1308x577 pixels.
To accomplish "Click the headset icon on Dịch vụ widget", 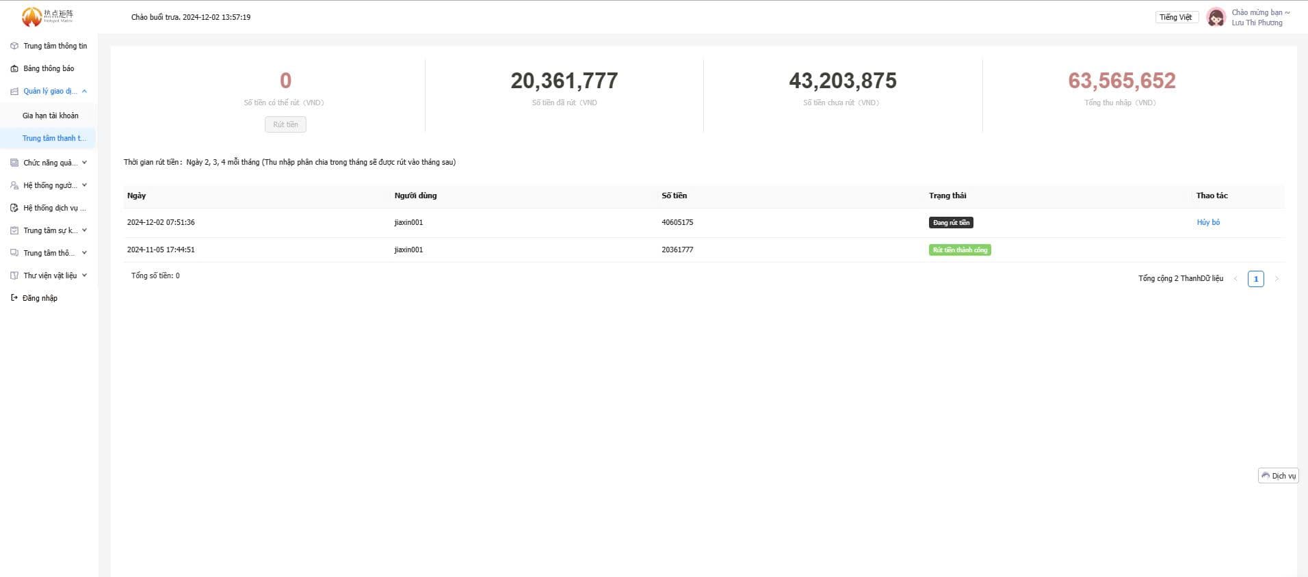I will pos(1266,476).
